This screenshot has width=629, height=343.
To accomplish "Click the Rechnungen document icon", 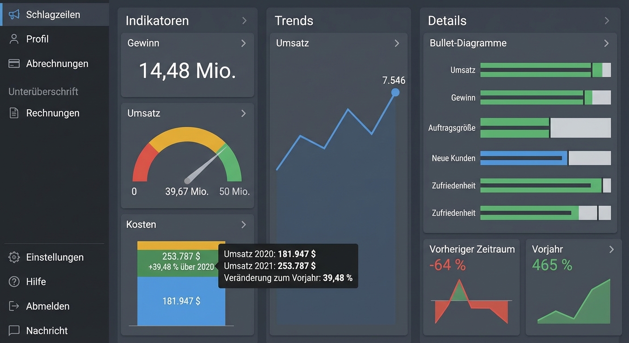I will point(14,113).
